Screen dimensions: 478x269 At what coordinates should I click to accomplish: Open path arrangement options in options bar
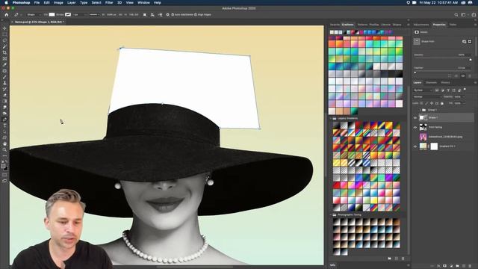pos(160,15)
